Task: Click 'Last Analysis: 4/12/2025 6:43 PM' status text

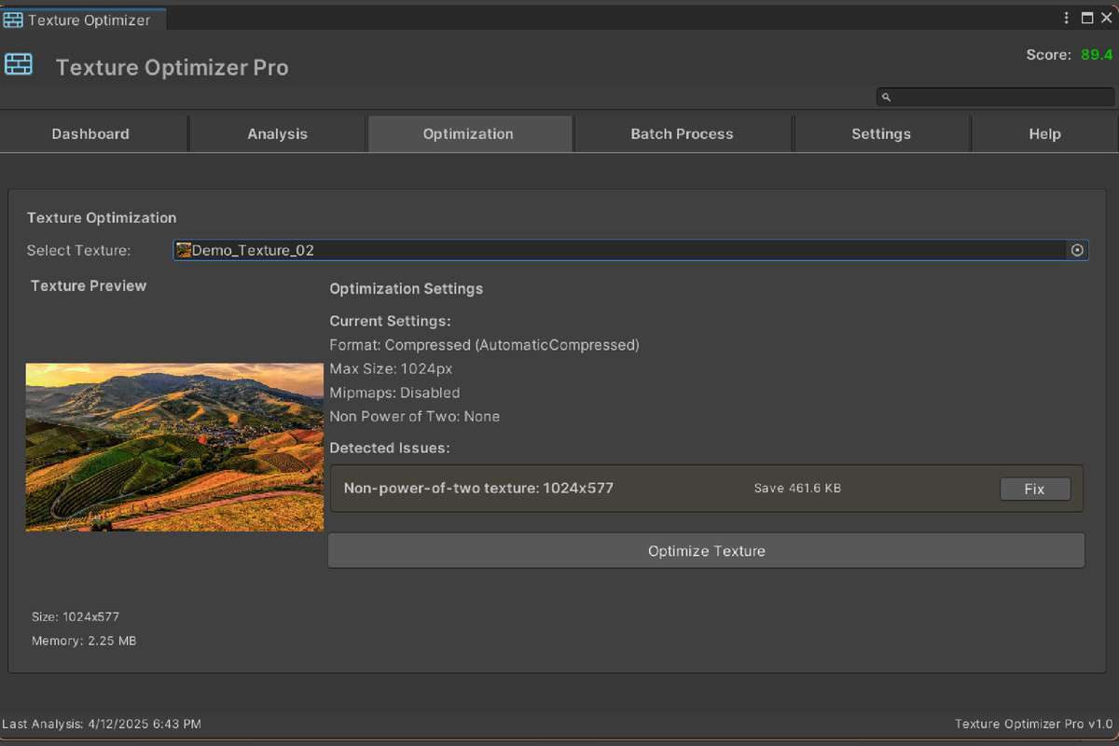Action: [102, 724]
